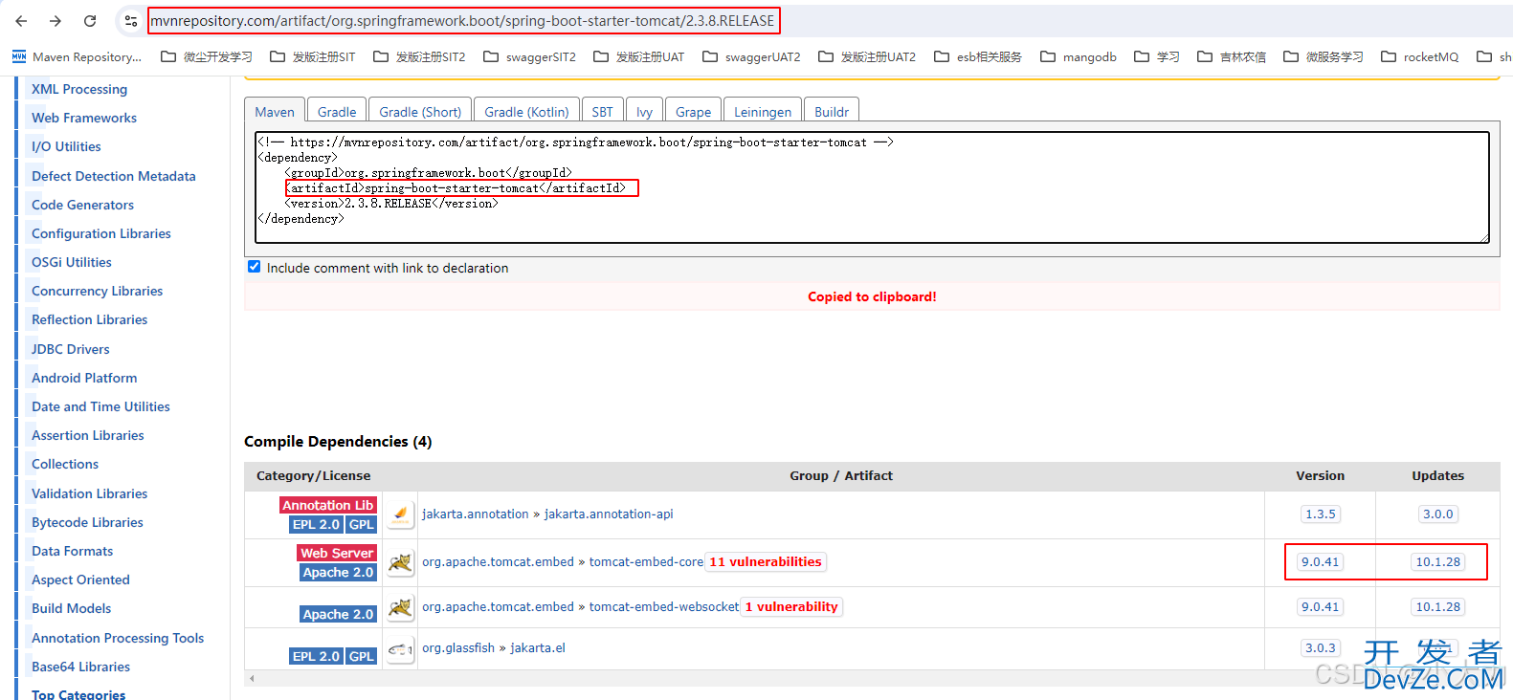This screenshot has height=700, width=1513.
Task: Open I/O Utilities category
Action: pos(66,146)
